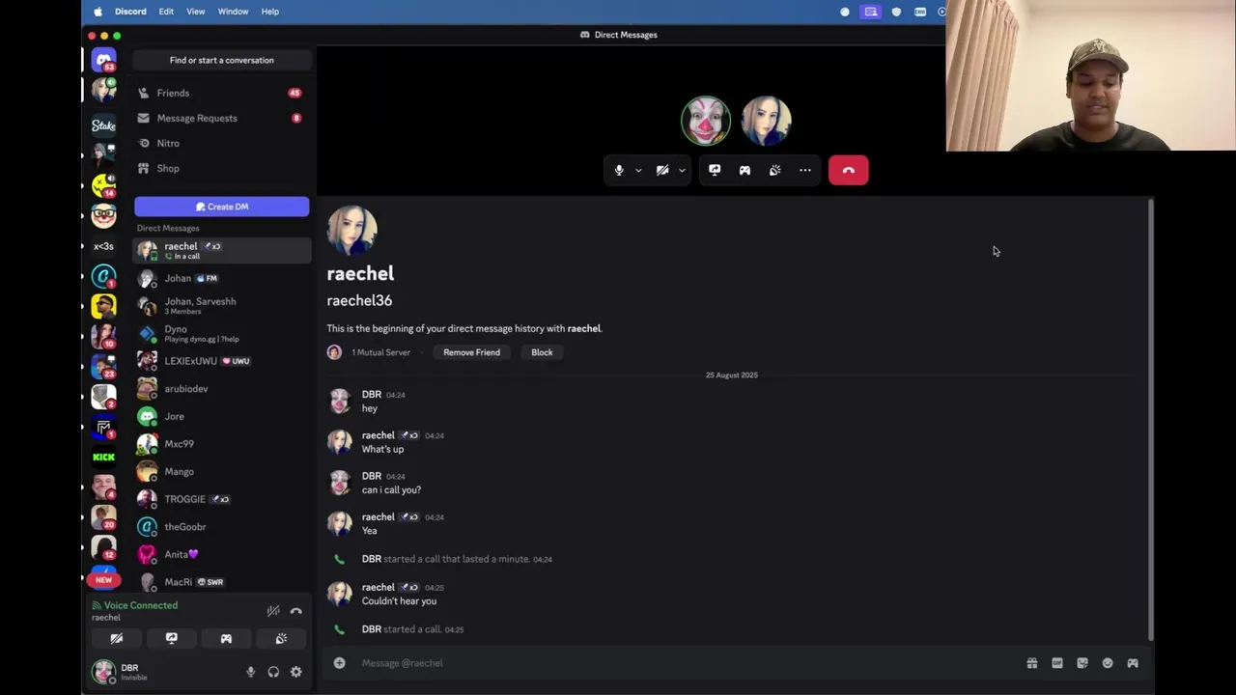Open Anita direct message
Image resolution: width=1236 pixels, height=695 pixels.
[x=221, y=554]
